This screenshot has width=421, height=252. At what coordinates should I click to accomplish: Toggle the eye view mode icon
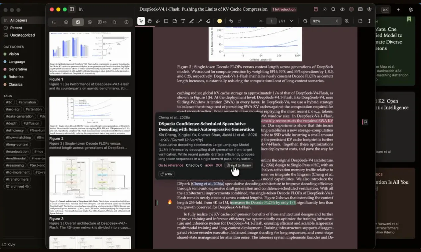[342, 9]
